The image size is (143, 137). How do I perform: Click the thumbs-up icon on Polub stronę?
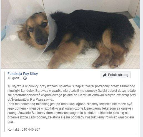coord(105,75)
